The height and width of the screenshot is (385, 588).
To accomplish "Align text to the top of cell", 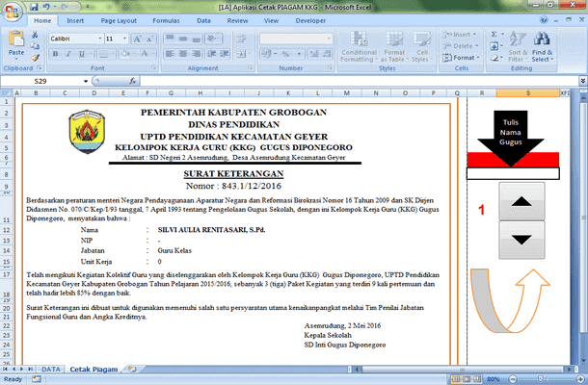I will 170,38.
